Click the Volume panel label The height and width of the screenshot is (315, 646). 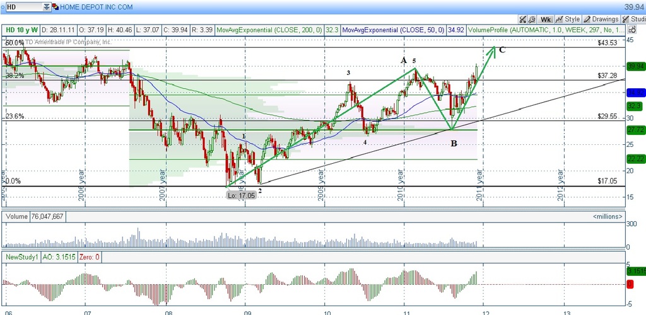click(17, 216)
